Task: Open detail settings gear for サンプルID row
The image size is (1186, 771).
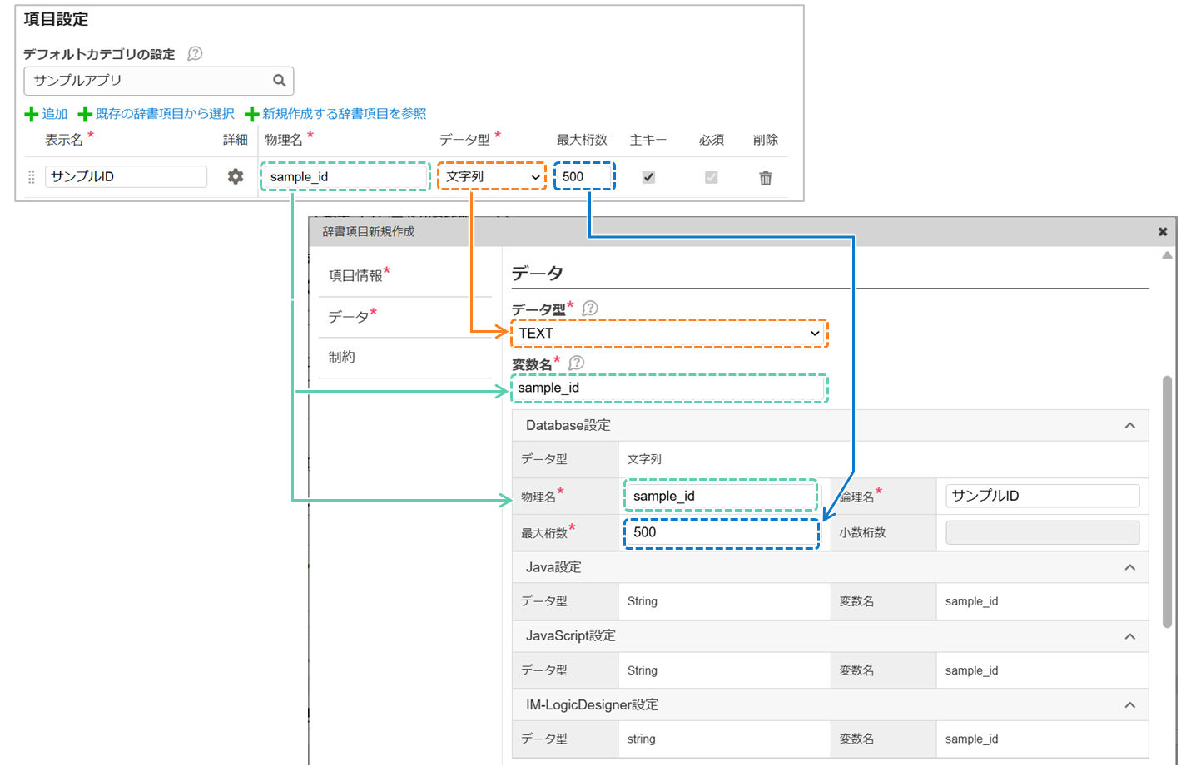Action: pyautogui.click(x=236, y=176)
